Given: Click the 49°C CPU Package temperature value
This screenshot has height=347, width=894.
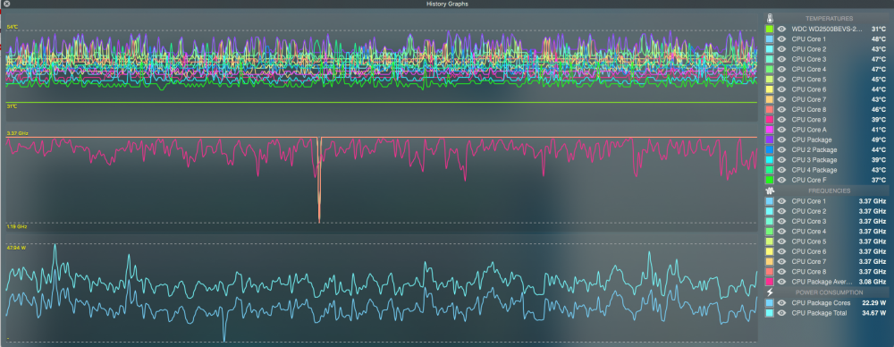Looking at the screenshot, I should point(879,140).
